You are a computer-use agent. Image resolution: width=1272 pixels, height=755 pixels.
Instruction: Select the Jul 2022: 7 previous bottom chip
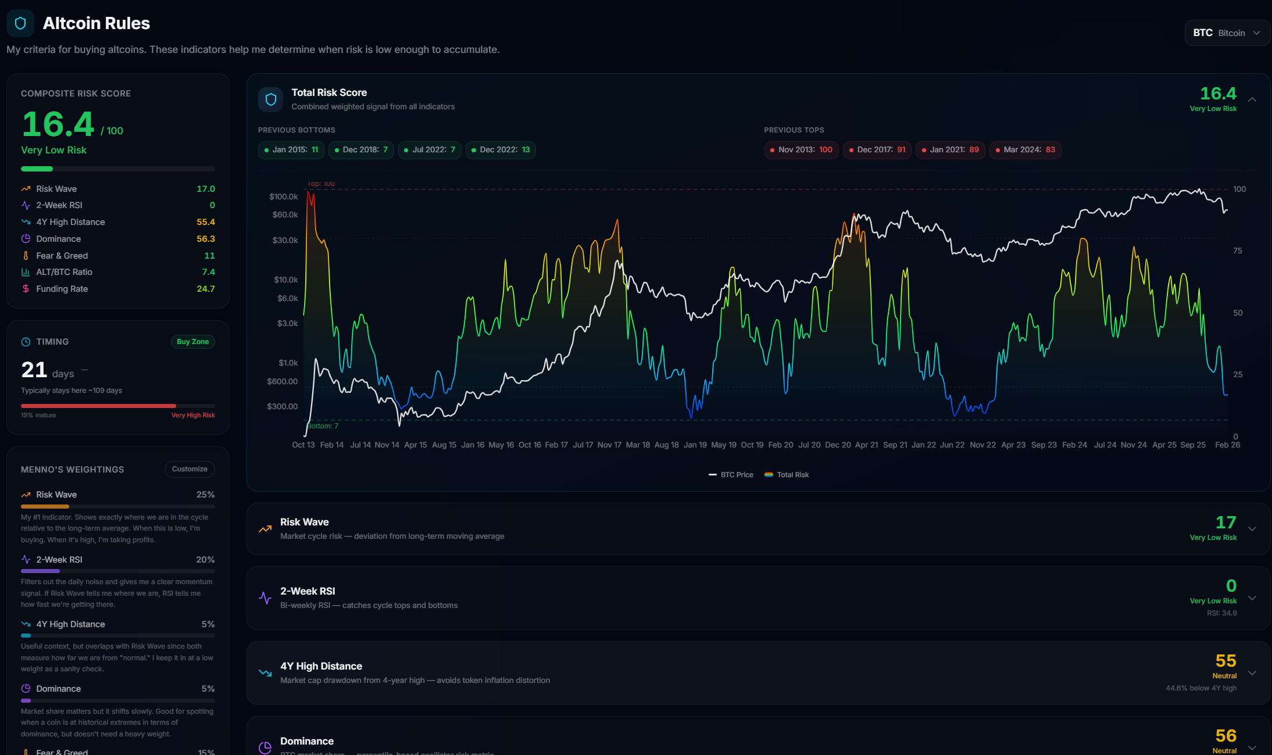pos(430,150)
